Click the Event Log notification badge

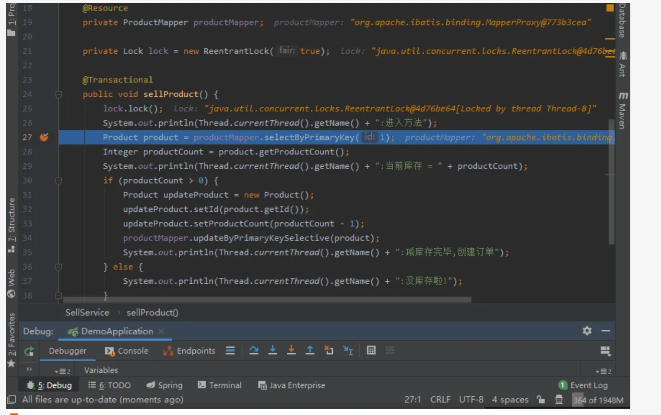[x=563, y=385]
